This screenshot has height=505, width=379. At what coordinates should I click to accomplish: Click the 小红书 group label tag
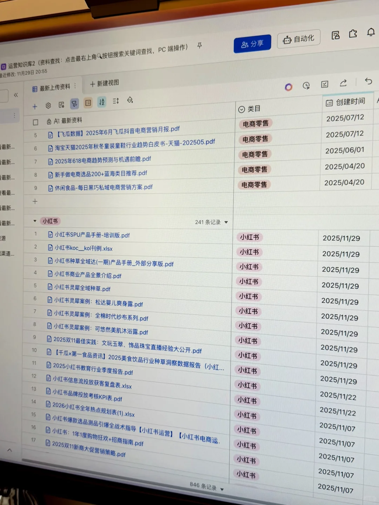point(50,221)
